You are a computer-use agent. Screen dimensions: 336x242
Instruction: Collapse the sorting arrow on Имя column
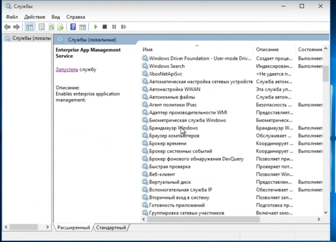pyautogui.click(x=197, y=46)
